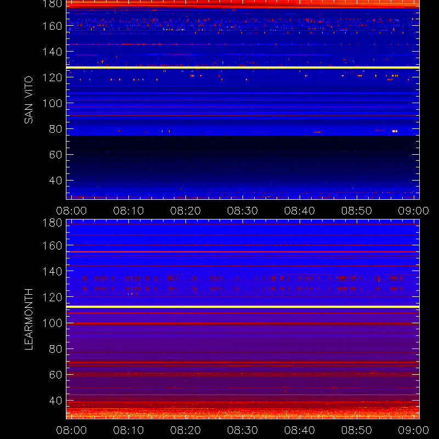Select the 100 frequency label on San Vito axis
The width and height of the screenshot is (439, 439).
coord(52,103)
